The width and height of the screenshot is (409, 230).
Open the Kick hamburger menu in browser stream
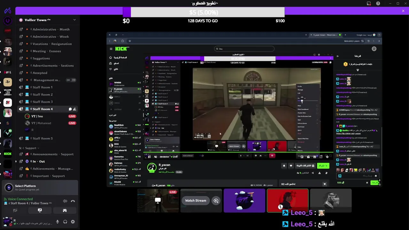tap(111, 49)
